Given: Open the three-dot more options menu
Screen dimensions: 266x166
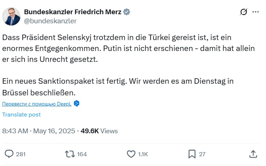Looking at the screenshot, I should coord(255,12).
